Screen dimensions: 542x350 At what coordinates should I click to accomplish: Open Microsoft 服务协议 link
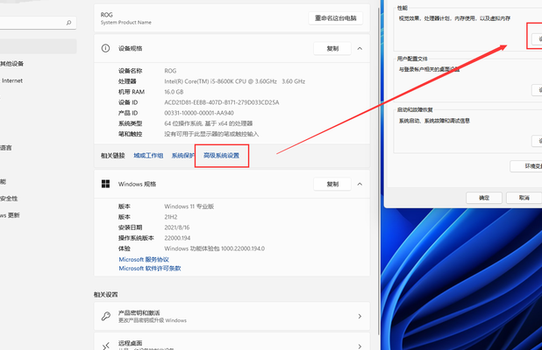144,259
